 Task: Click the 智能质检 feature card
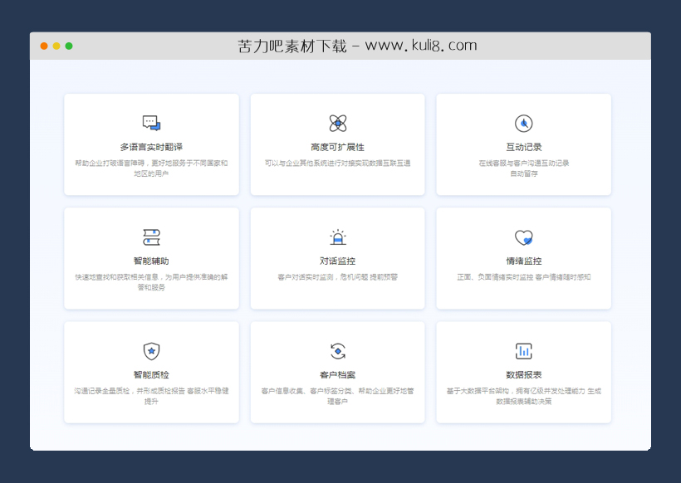pos(152,372)
